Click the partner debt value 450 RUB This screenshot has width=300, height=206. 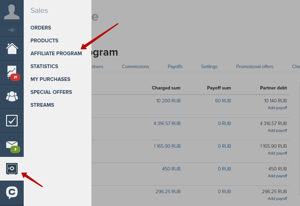tap(278, 169)
